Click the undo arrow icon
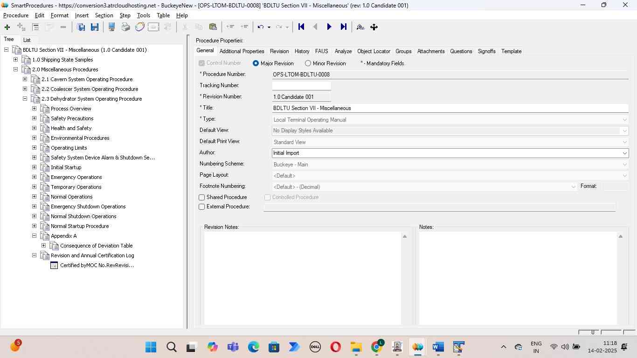This screenshot has width=637, height=358. pyautogui.click(x=261, y=27)
